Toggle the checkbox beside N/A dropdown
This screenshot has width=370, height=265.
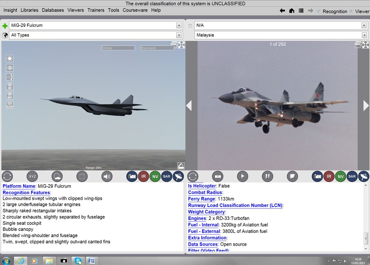(x=190, y=26)
